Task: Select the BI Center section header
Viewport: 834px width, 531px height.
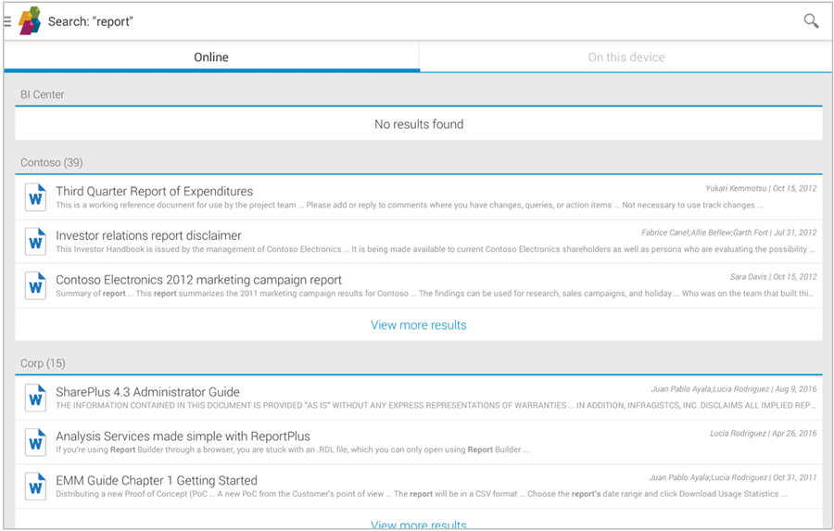Action: coord(42,95)
